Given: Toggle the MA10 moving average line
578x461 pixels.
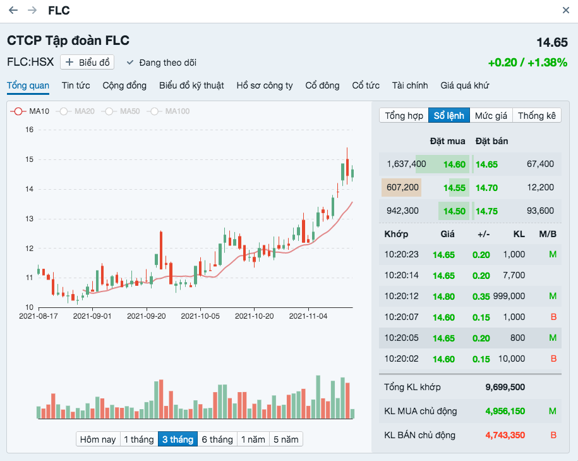Looking at the screenshot, I should (30, 111).
